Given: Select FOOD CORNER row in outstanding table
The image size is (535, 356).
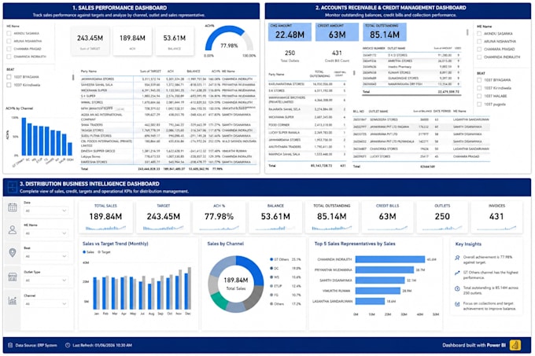Looking at the screenshot, I should click(307, 125).
